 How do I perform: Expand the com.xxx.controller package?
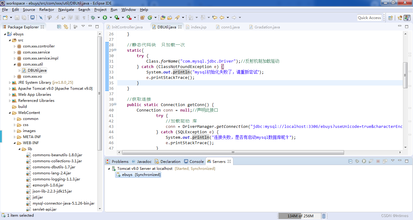[15, 46]
